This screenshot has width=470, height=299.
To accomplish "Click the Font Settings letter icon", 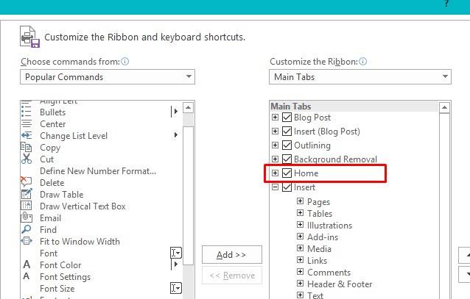I will tap(27, 276).
